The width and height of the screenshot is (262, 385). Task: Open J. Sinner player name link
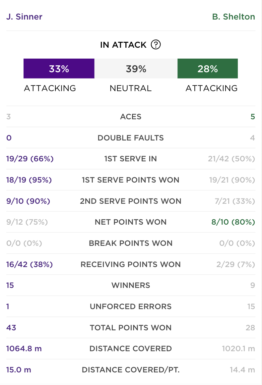(x=24, y=17)
